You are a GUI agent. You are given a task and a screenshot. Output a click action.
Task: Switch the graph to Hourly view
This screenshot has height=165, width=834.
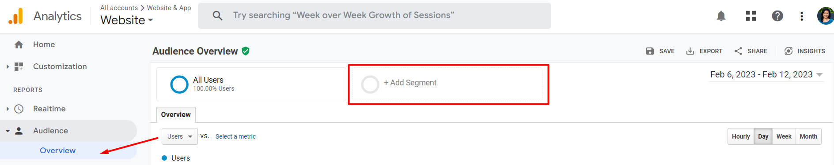click(741, 136)
